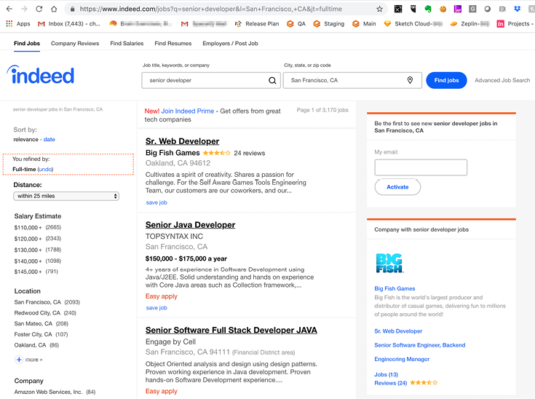This screenshot has width=535, height=399.
Task: Open the Dropbox extension icon
Action: point(517,9)
